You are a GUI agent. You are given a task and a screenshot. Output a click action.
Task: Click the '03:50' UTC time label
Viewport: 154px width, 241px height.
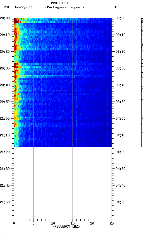click(121, 102)
